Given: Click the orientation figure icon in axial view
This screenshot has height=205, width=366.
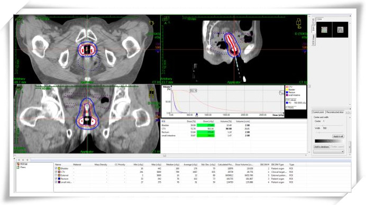Looking at the screenshot, I should point(151,23).
